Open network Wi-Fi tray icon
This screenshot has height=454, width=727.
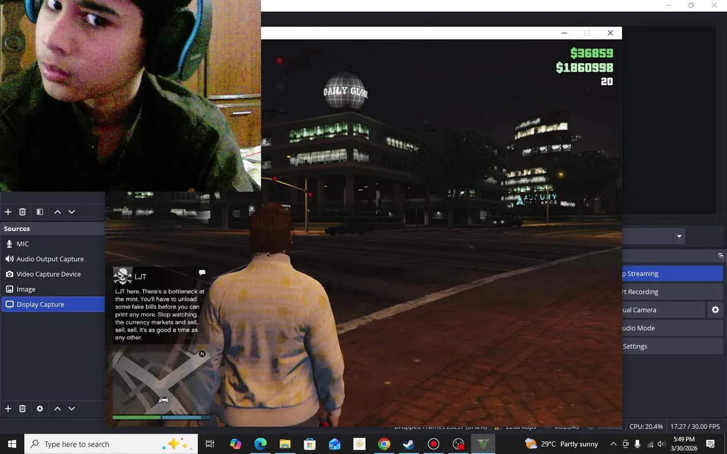coord(650,445)
